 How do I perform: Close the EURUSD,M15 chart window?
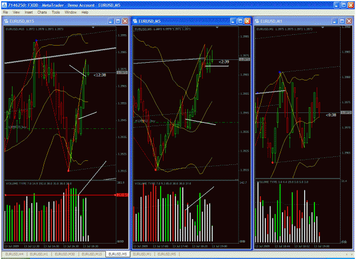[x=125, y=21]
